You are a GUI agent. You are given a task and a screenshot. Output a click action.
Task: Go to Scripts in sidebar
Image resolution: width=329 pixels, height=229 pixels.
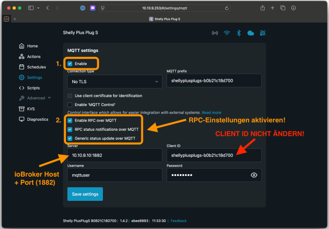coord(33,88)
